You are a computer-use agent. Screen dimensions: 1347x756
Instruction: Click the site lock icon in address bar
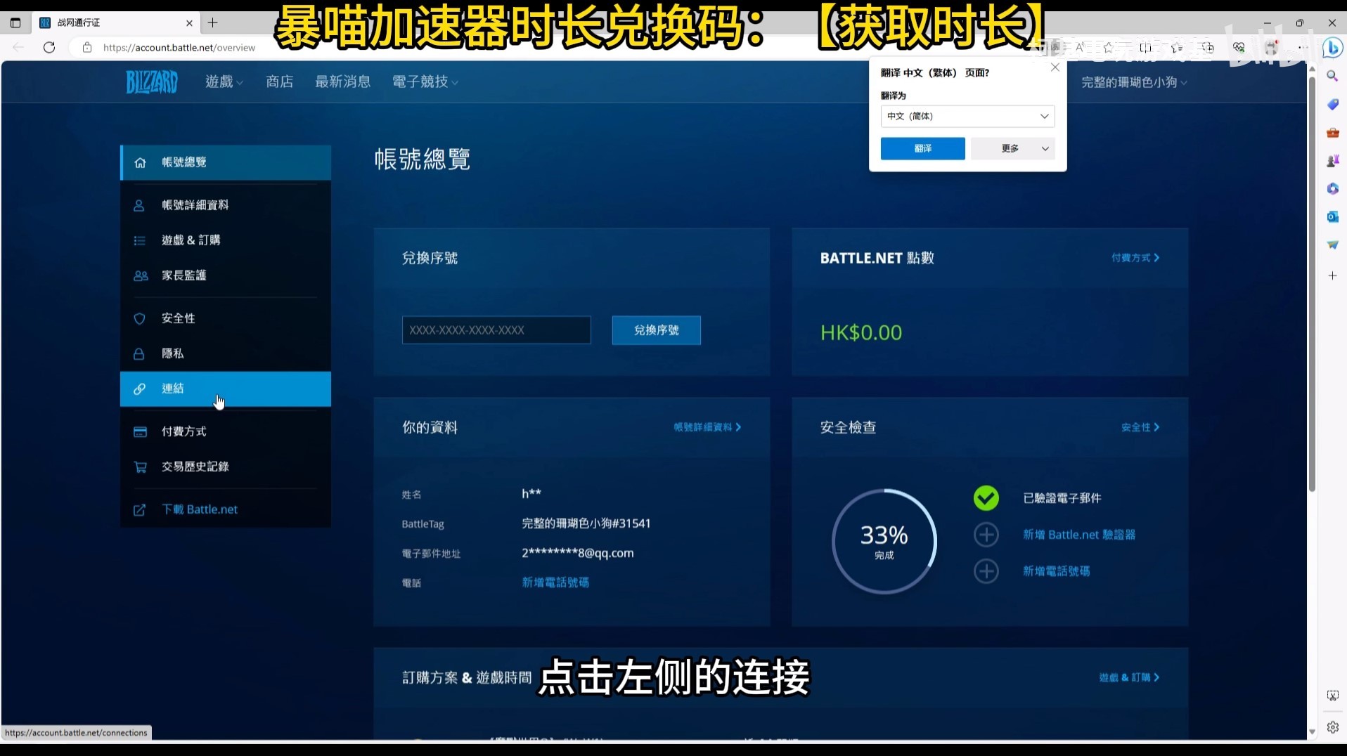click(87, 47)
